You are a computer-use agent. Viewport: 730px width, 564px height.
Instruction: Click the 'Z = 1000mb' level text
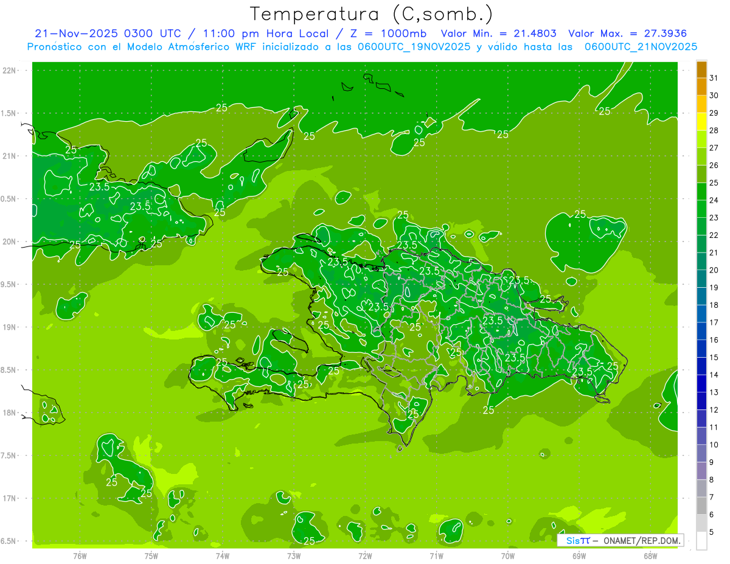(x=388, y=33)
